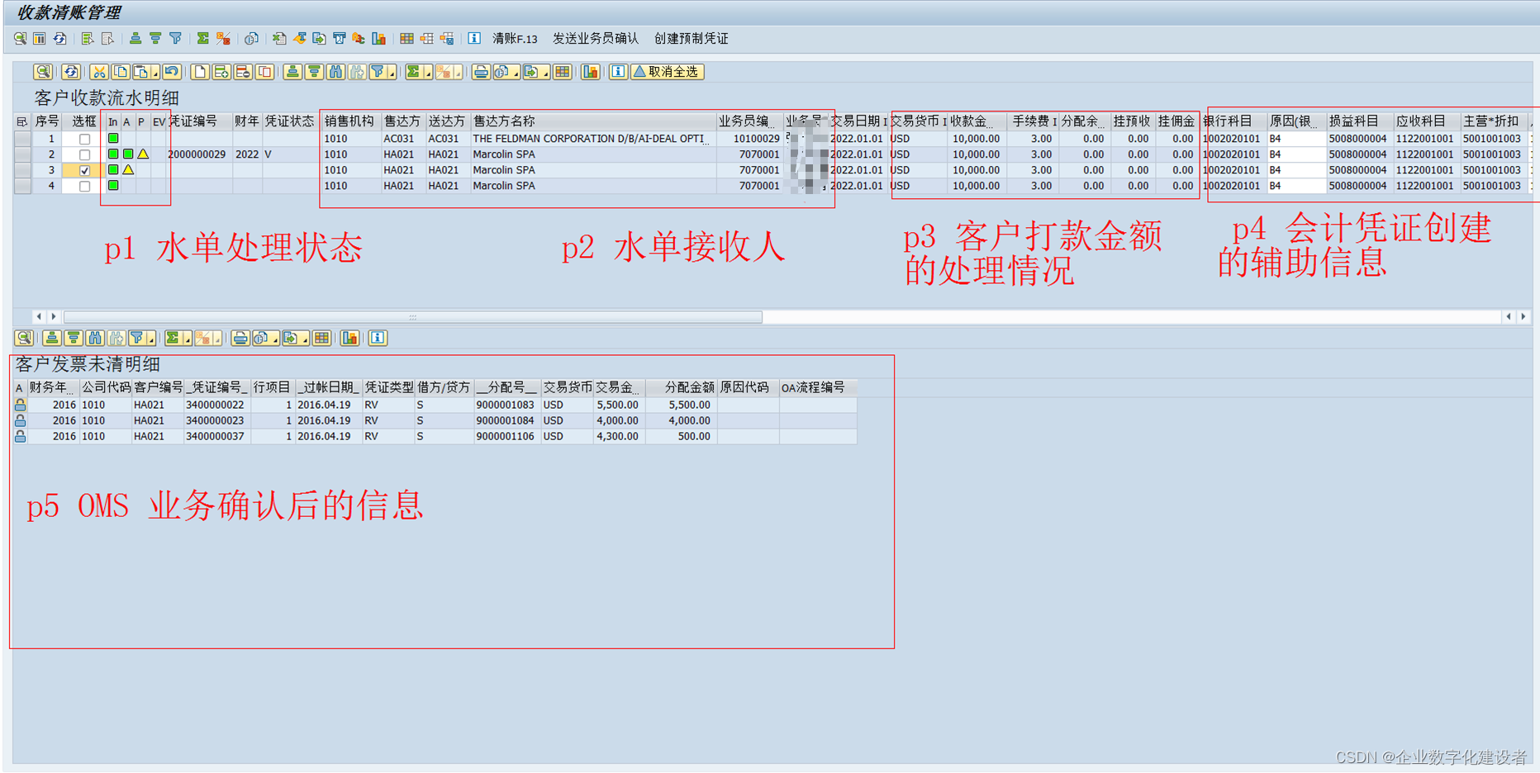The width and height of the screenshot is (1540, 773).
Task: Tick the selection checkbox for row 1
Action: coord(84,139)
